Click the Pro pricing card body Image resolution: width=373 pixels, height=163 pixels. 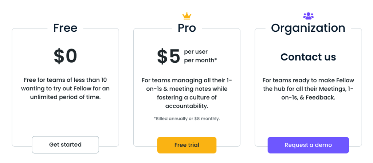tap(187, 87)
